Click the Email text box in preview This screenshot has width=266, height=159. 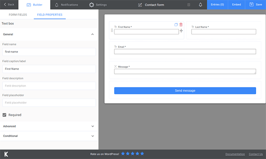tap(185, 52)
